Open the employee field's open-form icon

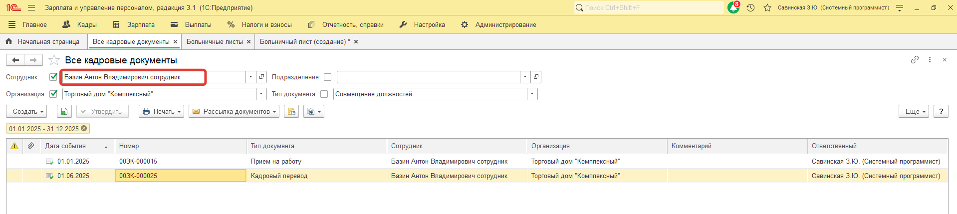tap(262, 77)
